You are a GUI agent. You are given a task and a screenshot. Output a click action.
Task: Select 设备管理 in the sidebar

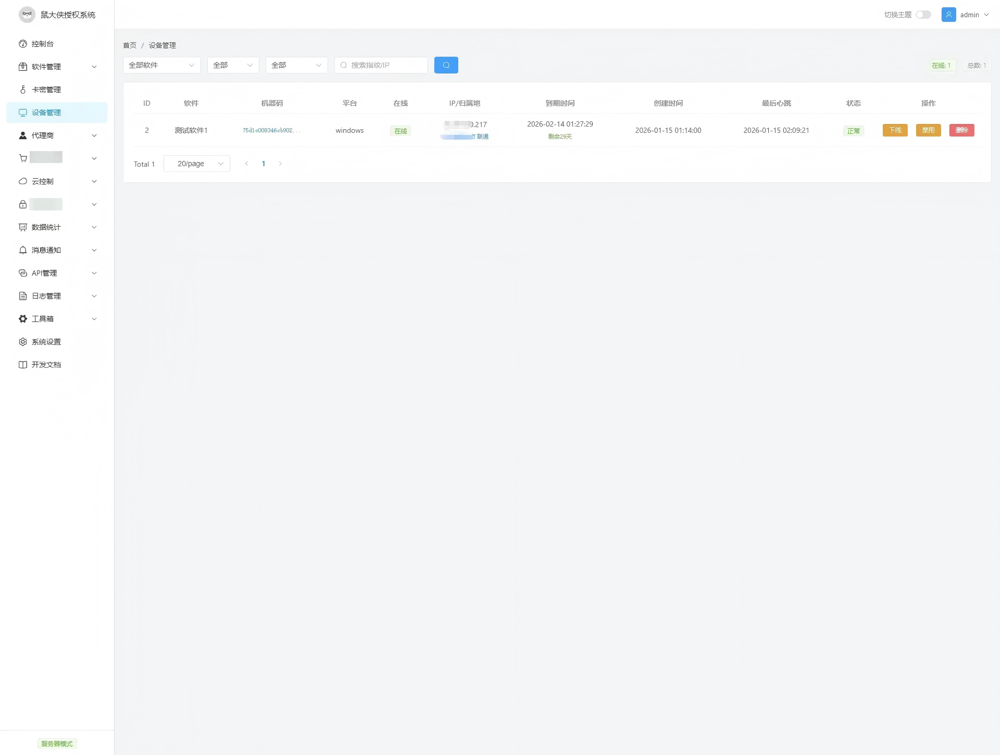46,113
